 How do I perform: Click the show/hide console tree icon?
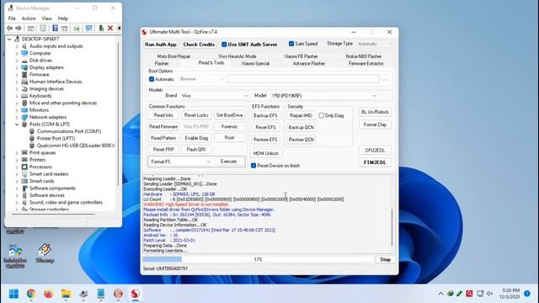coord(30,28)
